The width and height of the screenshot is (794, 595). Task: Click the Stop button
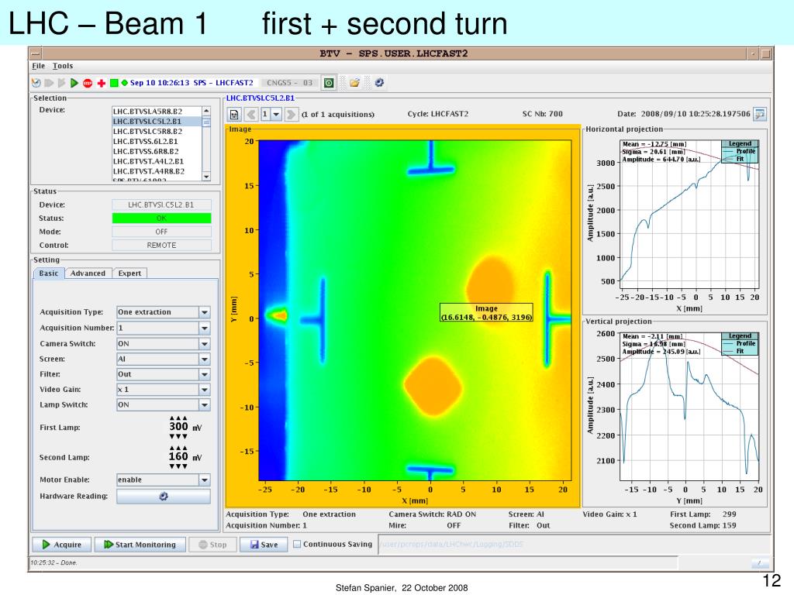[x=212, y=545]
